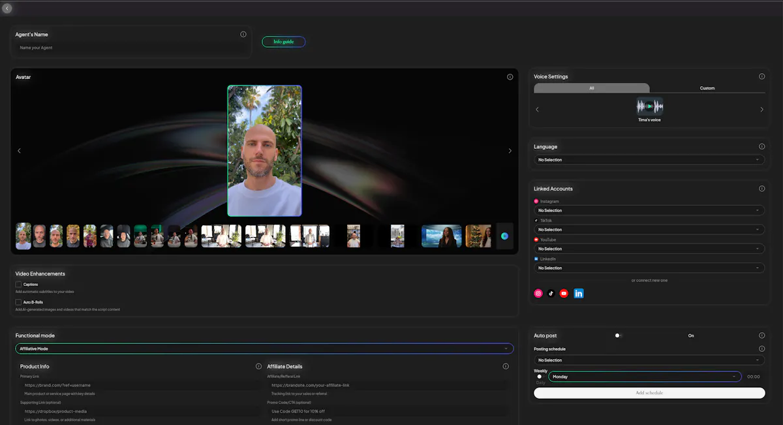Open the Agent's Name info icon
Viewport: 783px width, 425px height.
click(243, 34)
